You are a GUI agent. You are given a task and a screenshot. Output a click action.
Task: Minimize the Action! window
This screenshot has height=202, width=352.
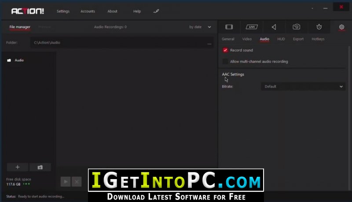(325, 8)
